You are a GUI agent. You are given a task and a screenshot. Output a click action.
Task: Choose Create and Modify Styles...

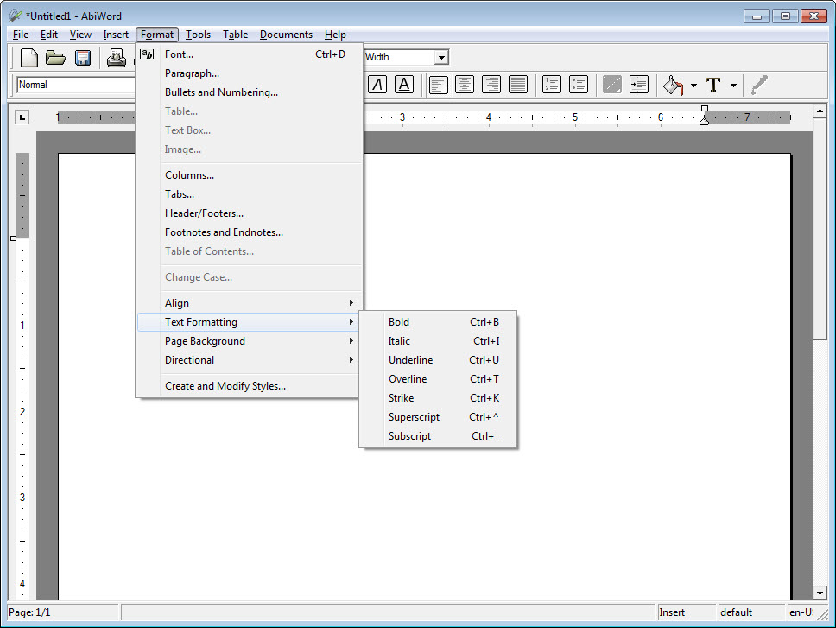[x=250, y=386]
